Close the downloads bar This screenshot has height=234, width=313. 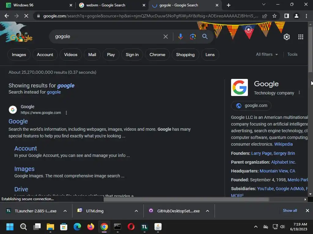pyautogui.click(x=307, y=211)
